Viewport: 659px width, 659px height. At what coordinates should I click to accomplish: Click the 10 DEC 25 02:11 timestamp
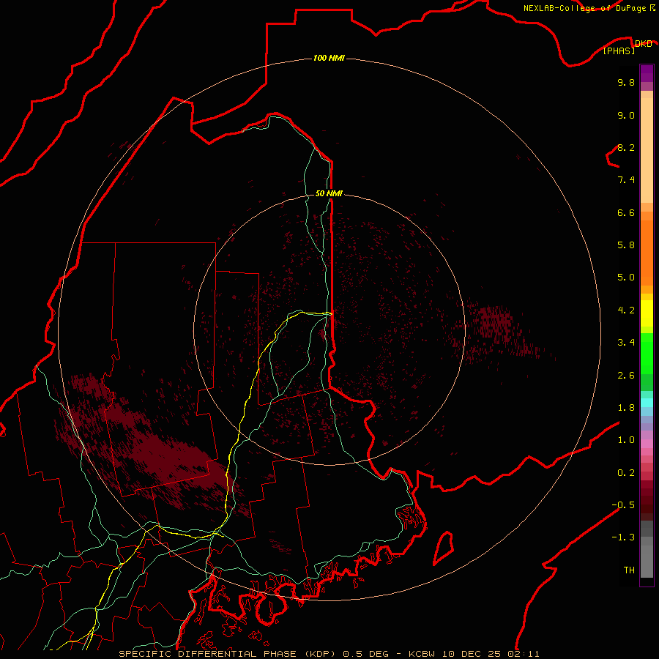coord(490,654)
